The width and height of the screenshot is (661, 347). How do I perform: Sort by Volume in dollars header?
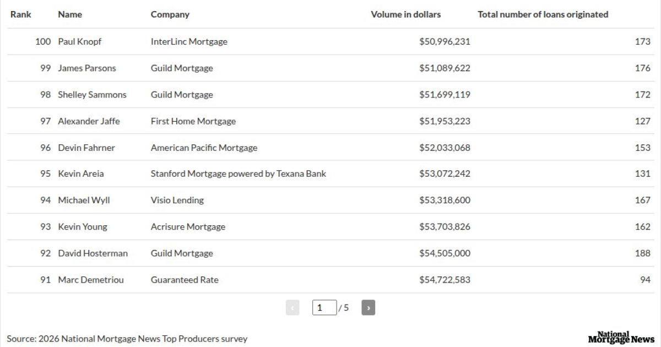click(405, 14)
